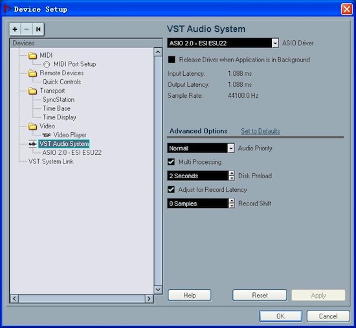Click the Reset button
Viewport: 356px width, 328px height.
(x=260, y=295)
